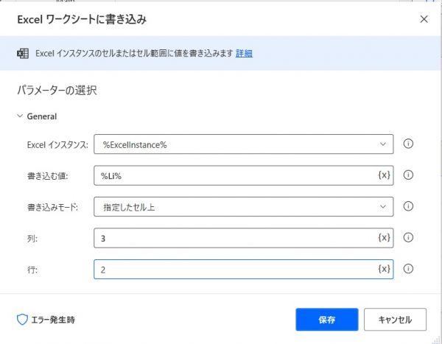
Task: Pick a variable for the 列 field
Action: pyautogui.click(x=383, y=238)
